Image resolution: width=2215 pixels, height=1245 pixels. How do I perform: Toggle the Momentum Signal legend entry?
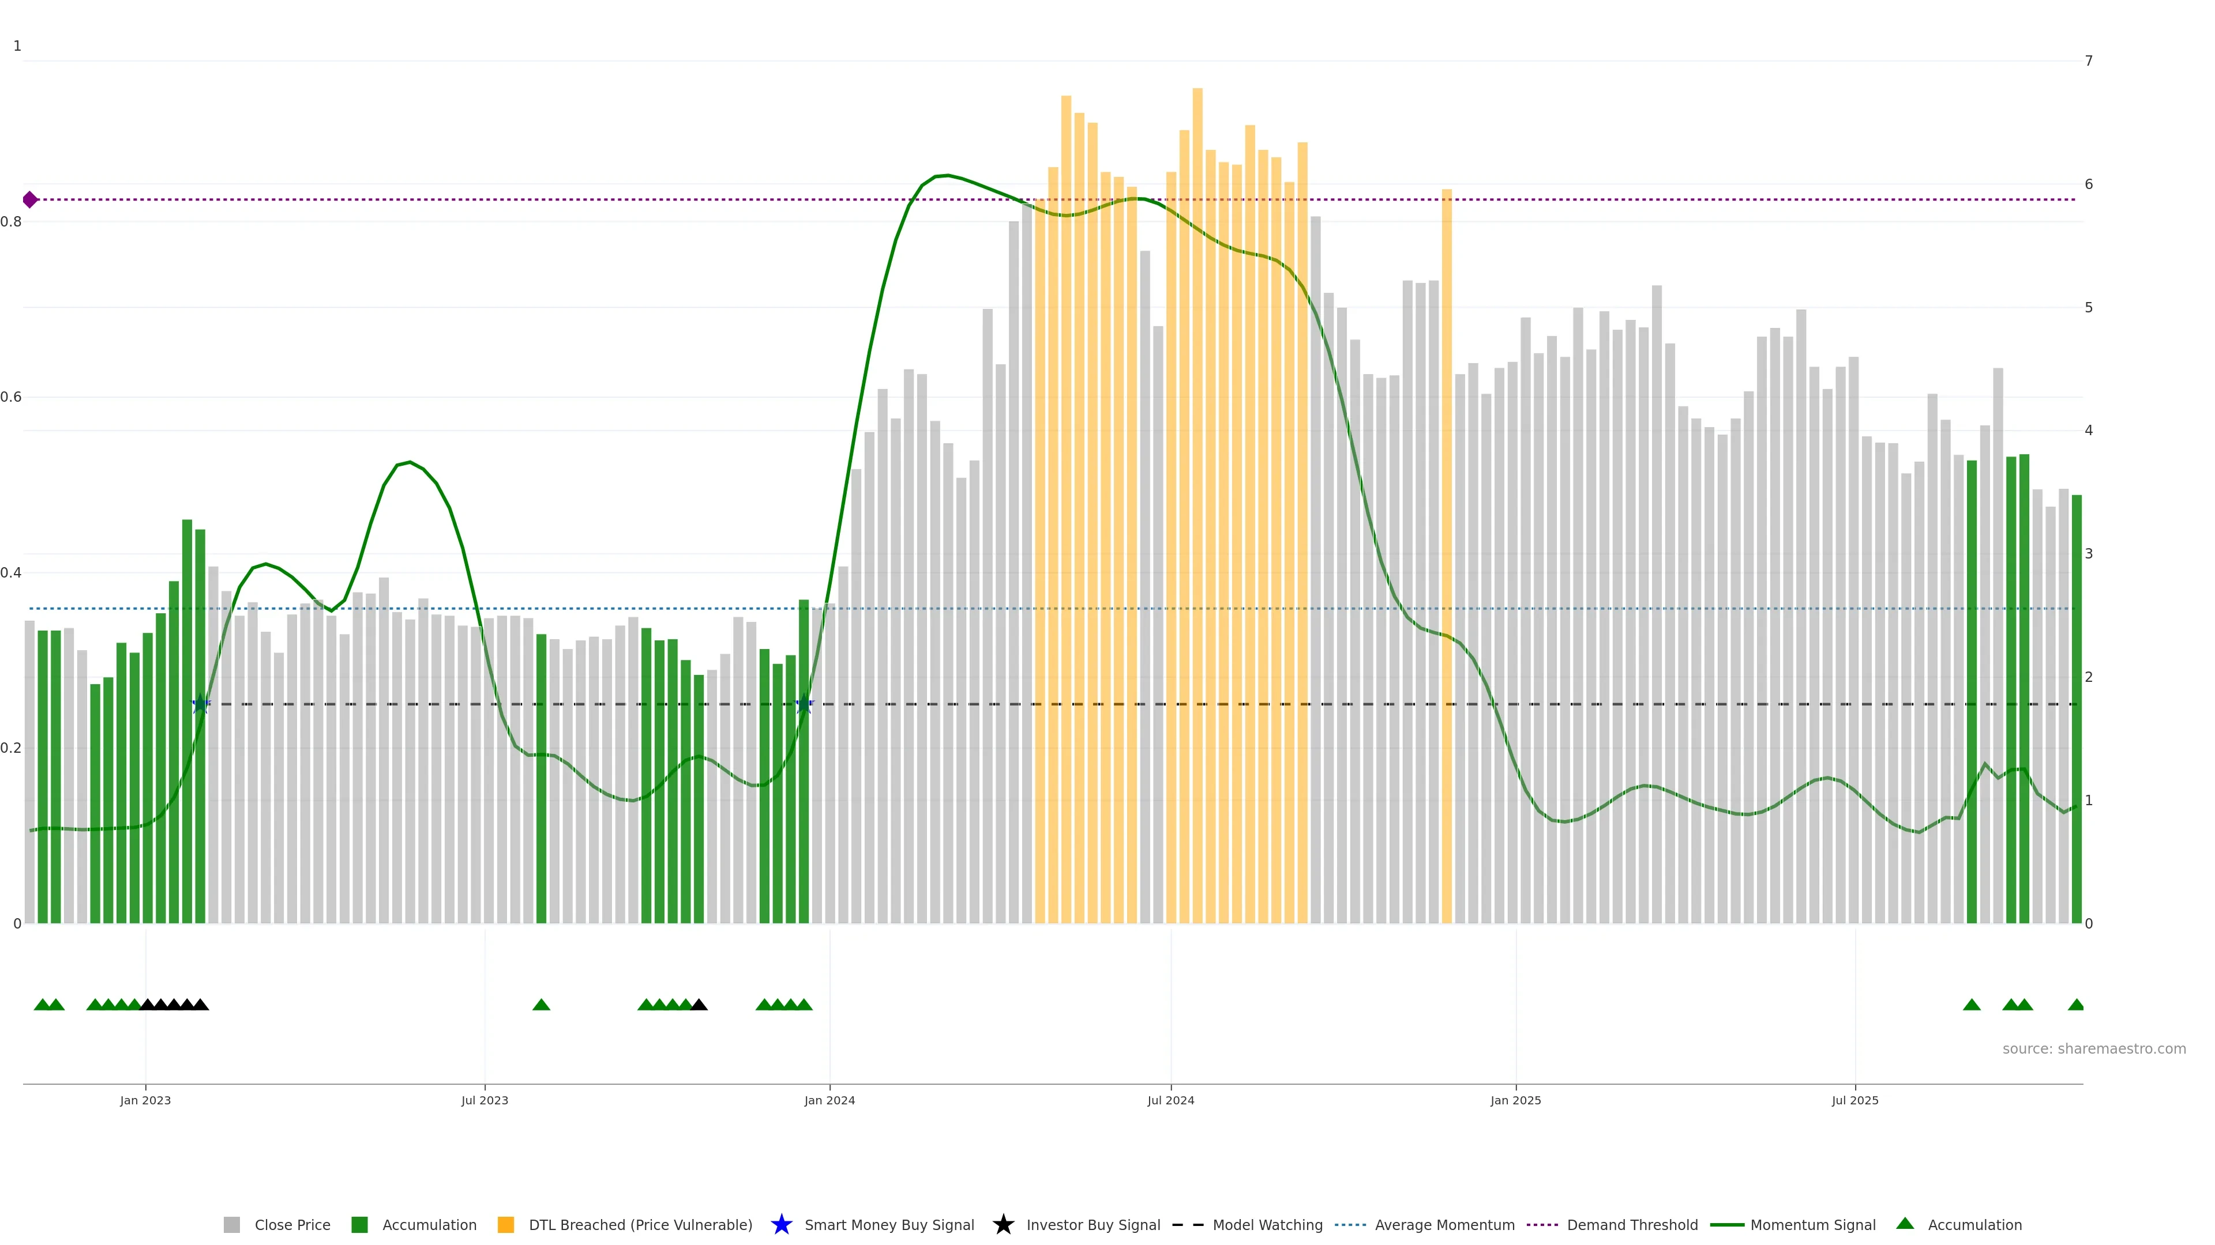pos(1812,1224)
